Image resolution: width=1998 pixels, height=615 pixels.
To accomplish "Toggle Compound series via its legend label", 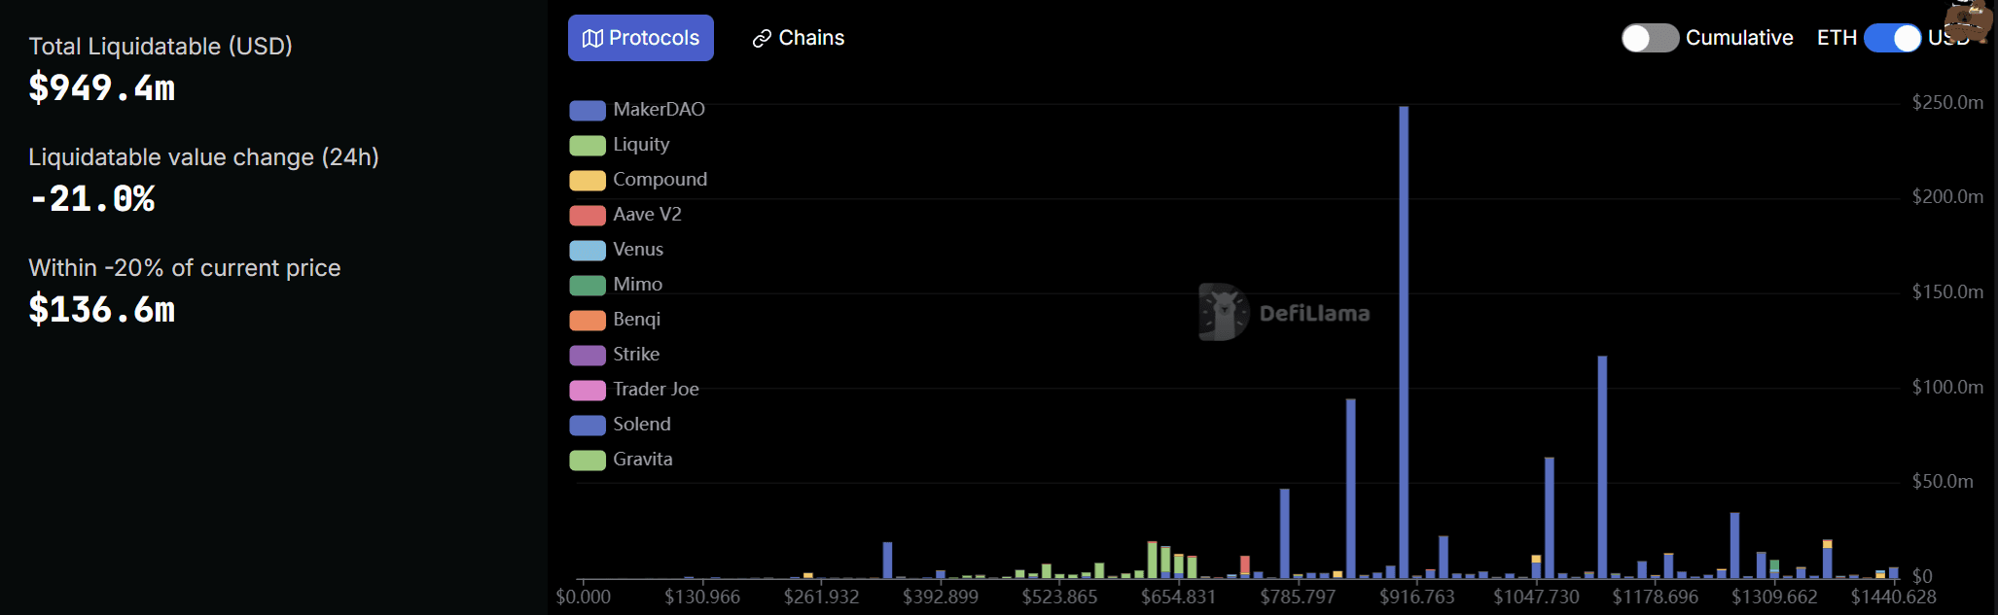I will point(660,180).
